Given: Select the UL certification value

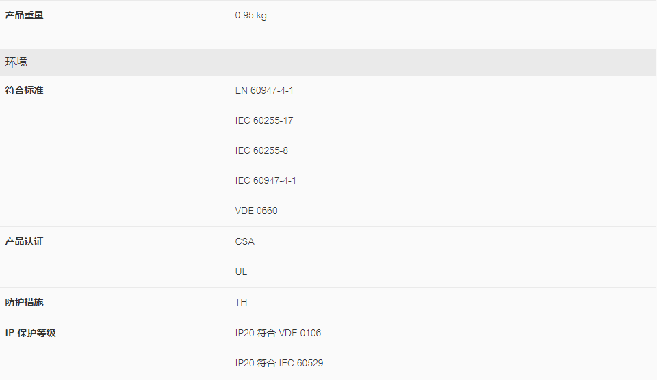Looking at the screenshot, I should [241, 271].
